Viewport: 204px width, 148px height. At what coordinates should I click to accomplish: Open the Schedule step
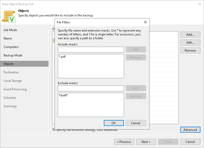pos(10,98)
